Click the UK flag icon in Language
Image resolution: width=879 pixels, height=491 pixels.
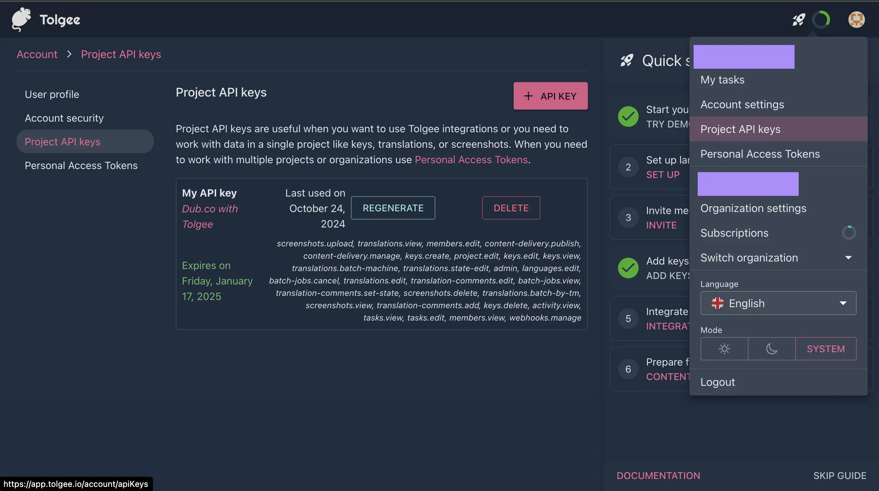click(717, 303)
